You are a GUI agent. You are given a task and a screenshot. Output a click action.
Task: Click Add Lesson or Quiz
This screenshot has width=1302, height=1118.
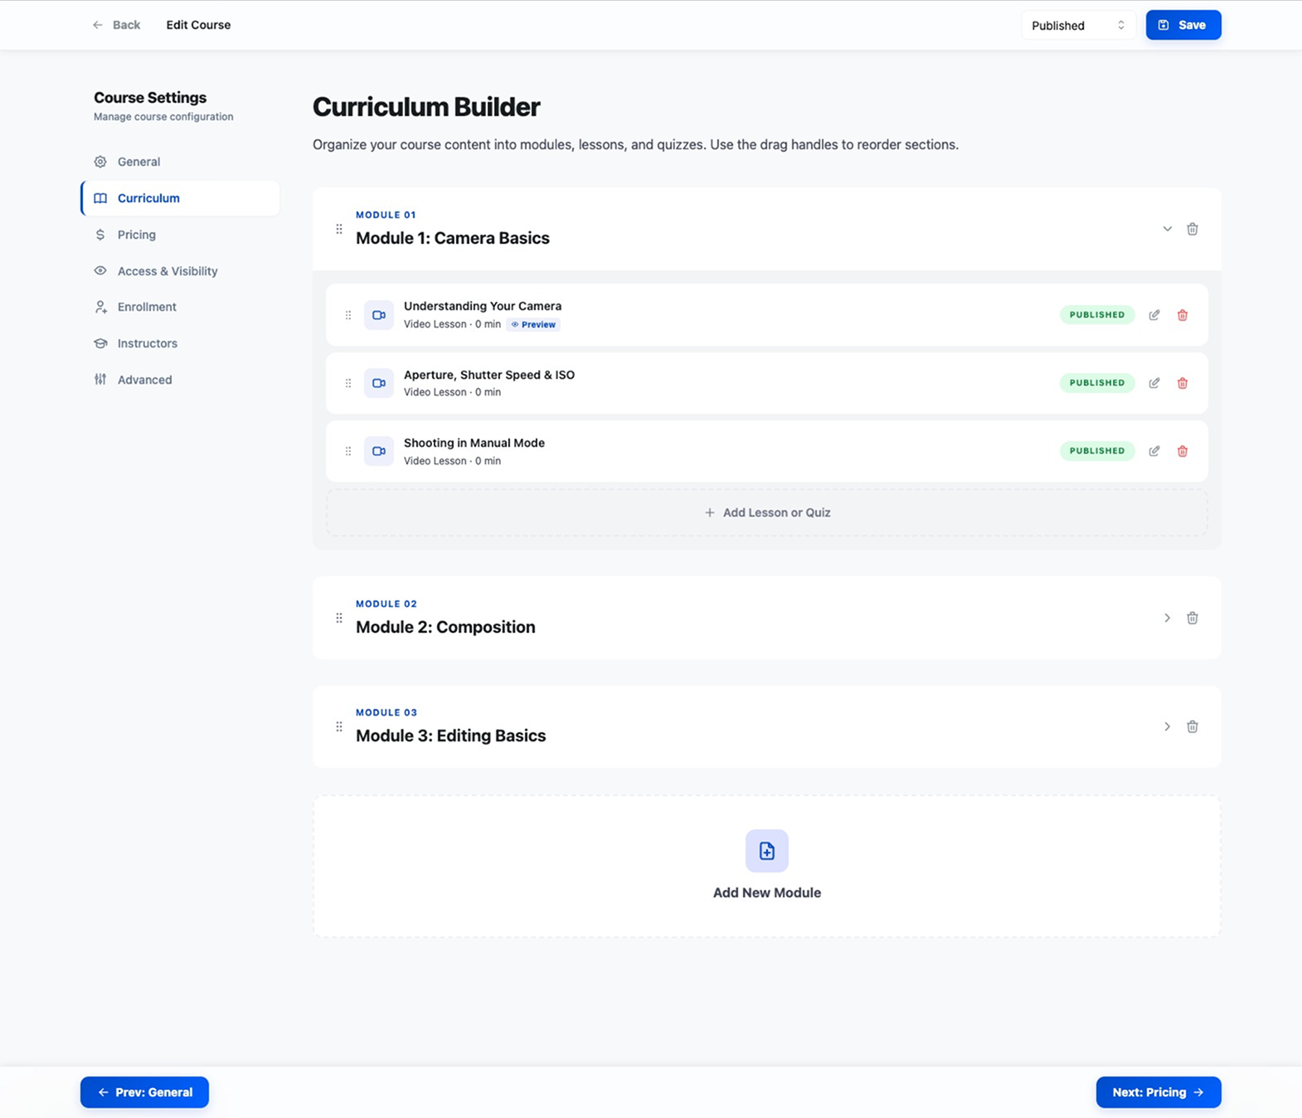click(767, 513)
